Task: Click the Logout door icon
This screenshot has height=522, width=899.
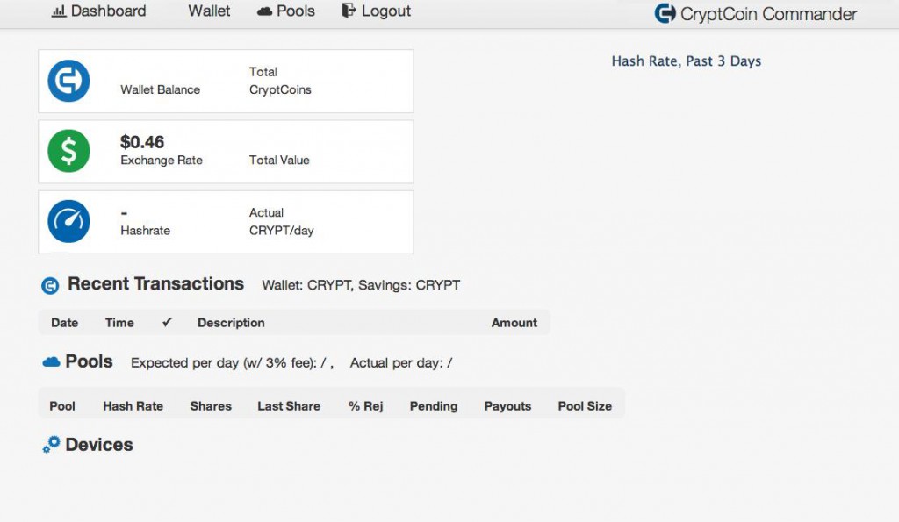Action: [348, 11]
